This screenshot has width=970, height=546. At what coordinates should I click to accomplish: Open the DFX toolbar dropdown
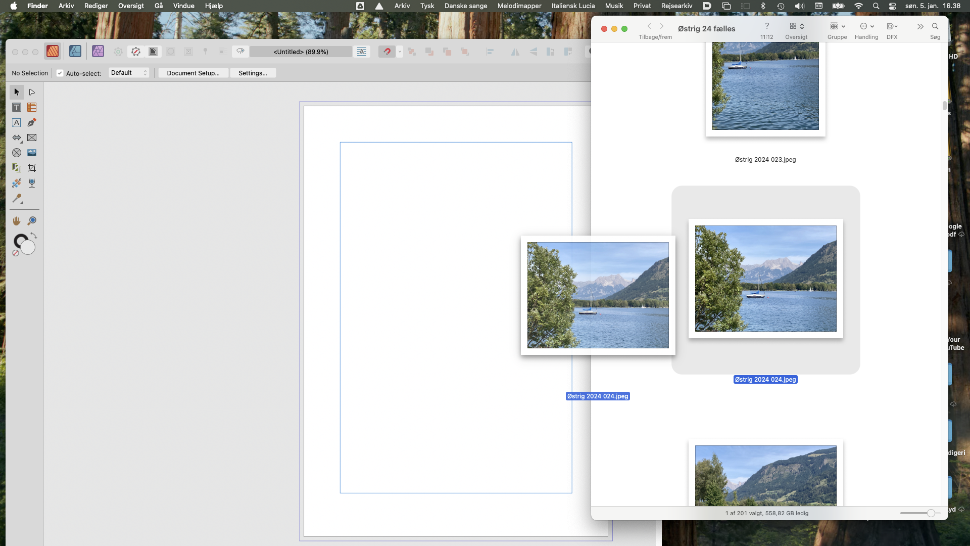click(892, 26)
